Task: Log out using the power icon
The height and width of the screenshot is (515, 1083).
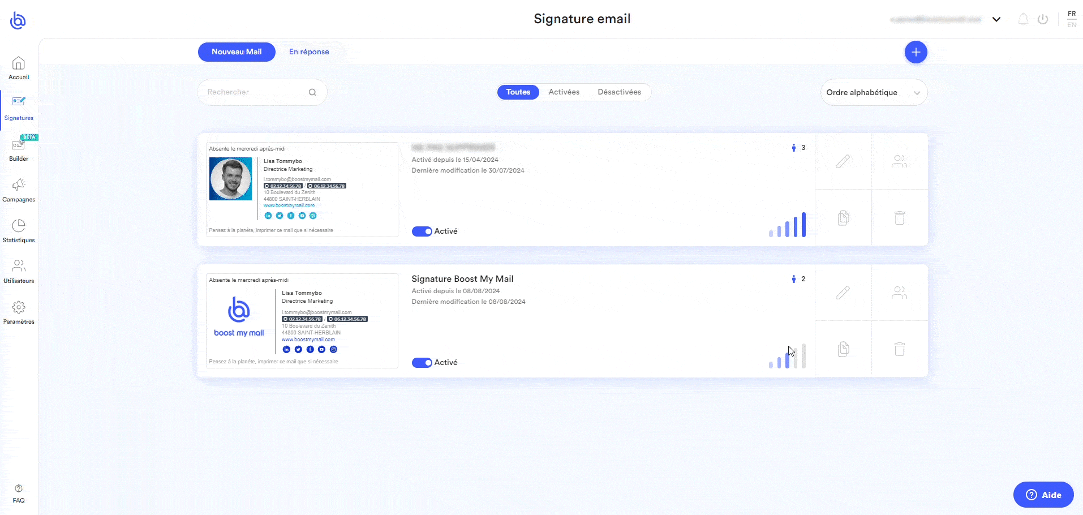Action: 1043,19
